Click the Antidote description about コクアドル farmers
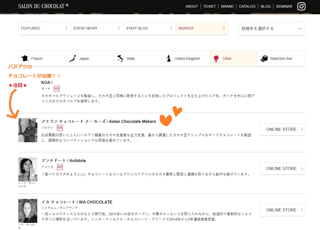 coord(146,174)
